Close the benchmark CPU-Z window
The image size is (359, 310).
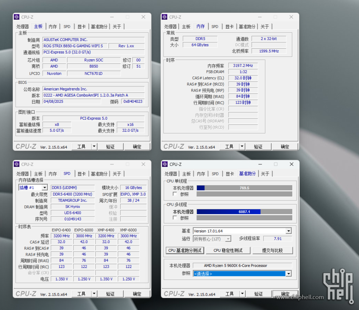[x=292, y=164]
